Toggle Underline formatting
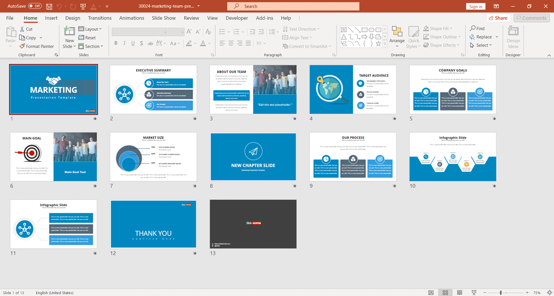Image resolution: width=554 pixels, height=296 pixels. [x=133, y=43]
